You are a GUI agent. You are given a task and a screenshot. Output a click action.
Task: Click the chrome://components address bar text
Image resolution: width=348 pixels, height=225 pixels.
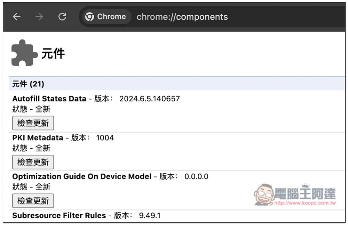coord(182,17)
